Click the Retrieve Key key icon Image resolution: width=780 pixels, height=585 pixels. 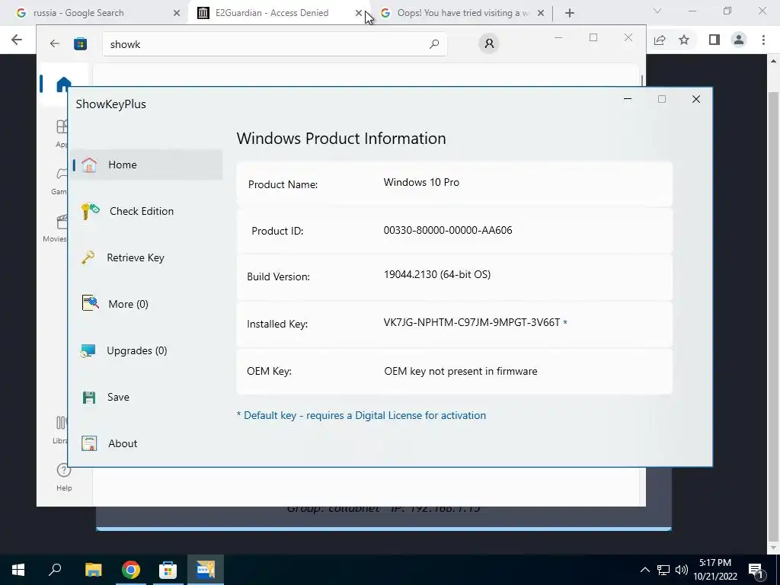[x=88, y=257]
